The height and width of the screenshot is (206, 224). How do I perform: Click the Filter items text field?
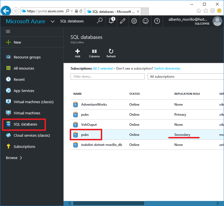(108, 77)
